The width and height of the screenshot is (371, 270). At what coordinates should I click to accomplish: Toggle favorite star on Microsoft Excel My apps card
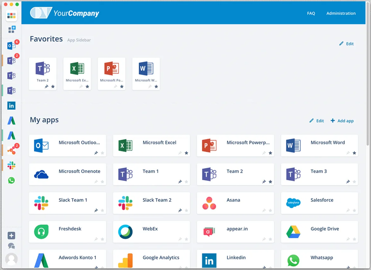pos(186,153)
